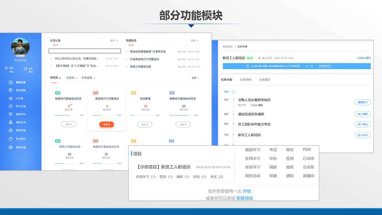
Task: Expand 更多 under 专题报名
Action: (x=195, y=41)
